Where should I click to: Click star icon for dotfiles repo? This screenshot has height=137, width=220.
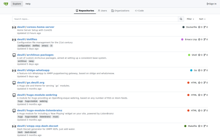click(199, 39)
